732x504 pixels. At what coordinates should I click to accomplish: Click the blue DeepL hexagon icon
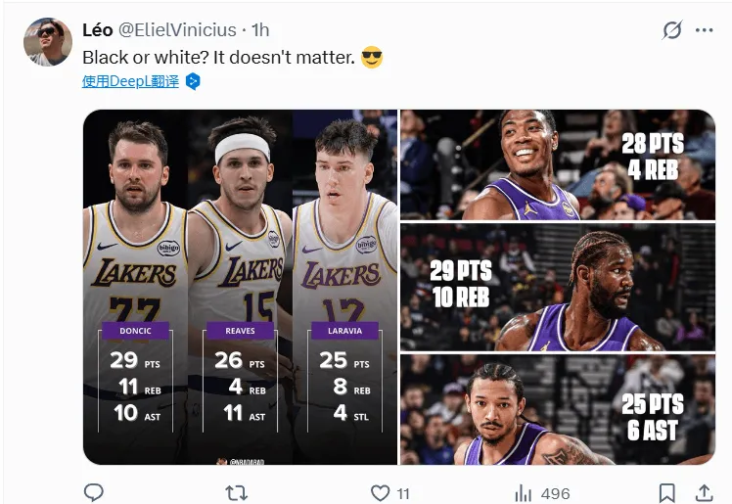coord(194,81)
